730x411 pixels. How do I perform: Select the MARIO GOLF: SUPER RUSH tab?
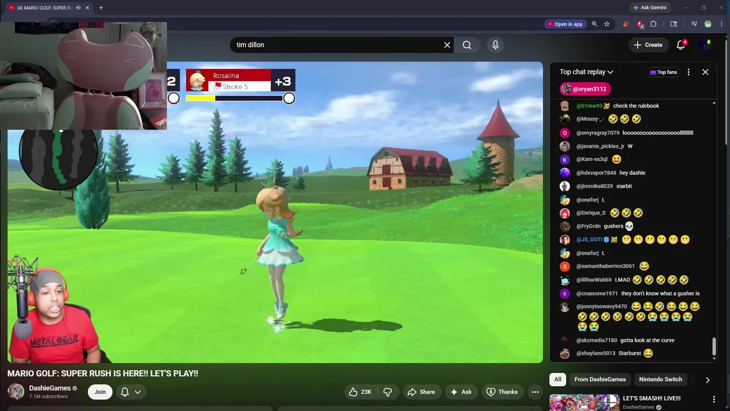(x=44, y=7)
